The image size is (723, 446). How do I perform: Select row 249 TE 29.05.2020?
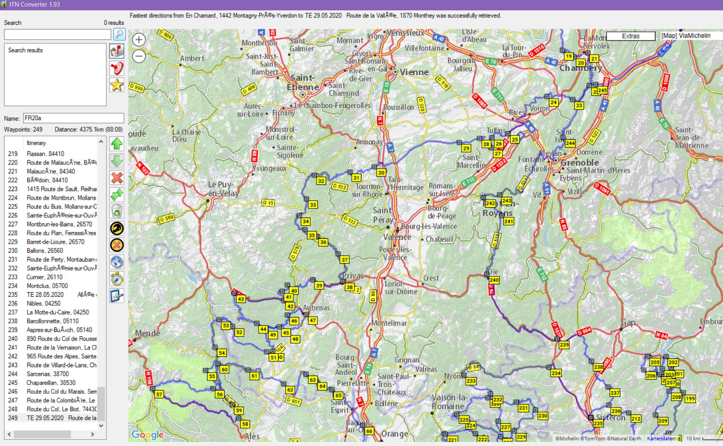coord(52,418)
